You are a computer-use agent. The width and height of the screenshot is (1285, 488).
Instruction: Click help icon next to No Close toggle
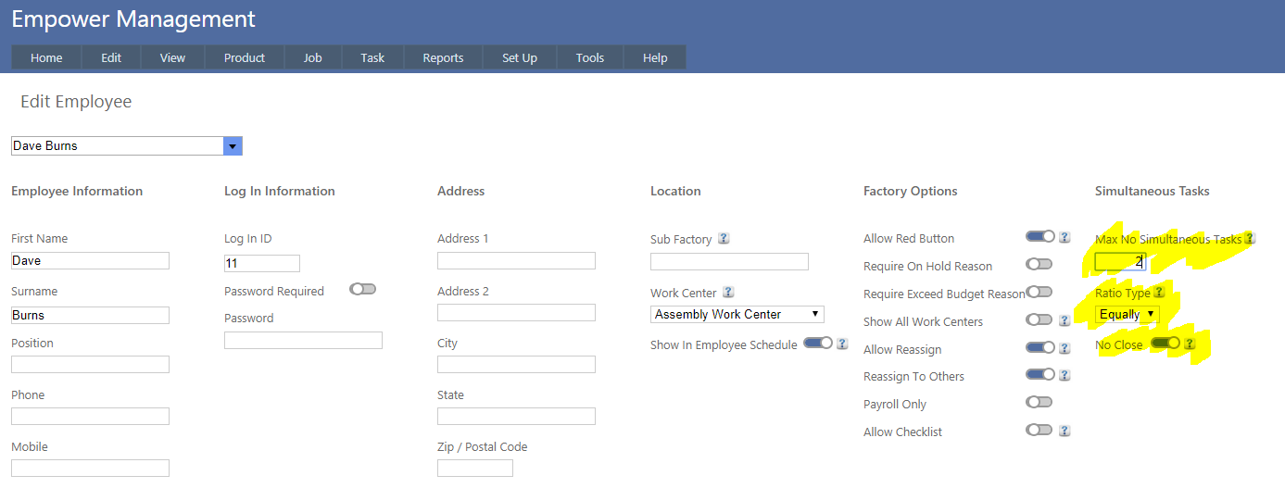click(x=1190, y=344)
